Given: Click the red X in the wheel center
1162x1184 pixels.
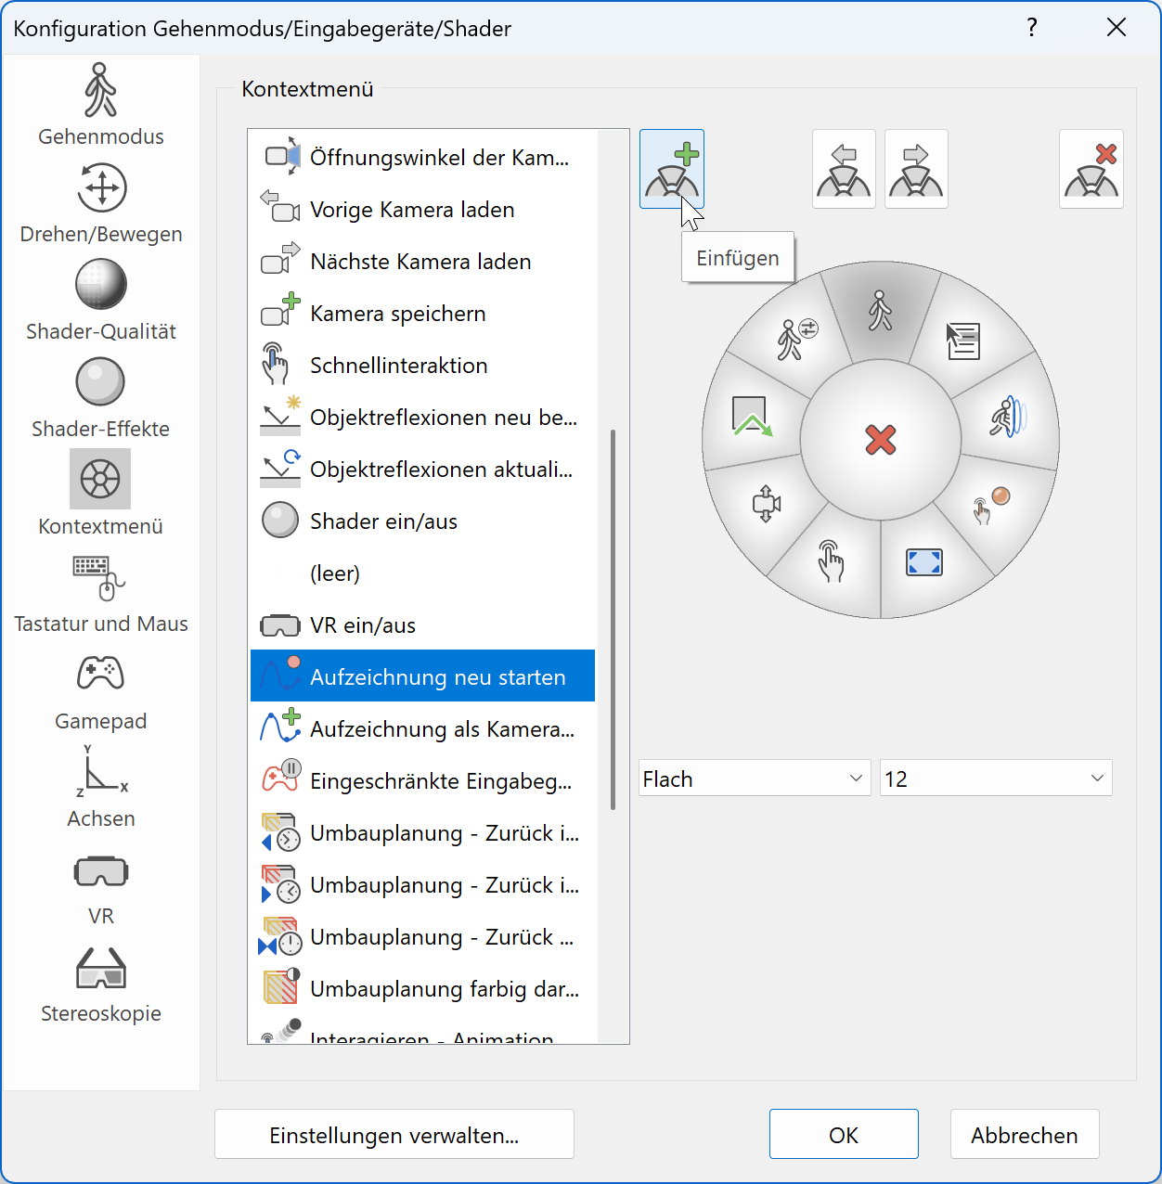Looking at the screenshot, I should 881,442.
